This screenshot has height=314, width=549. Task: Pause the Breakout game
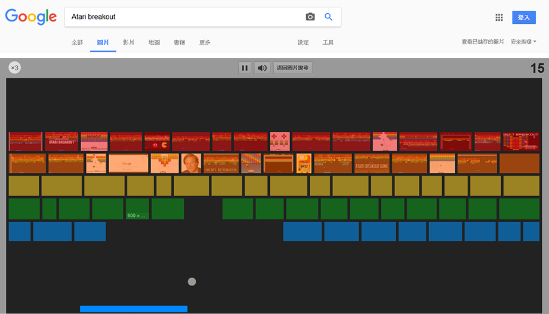pos(245,68)
